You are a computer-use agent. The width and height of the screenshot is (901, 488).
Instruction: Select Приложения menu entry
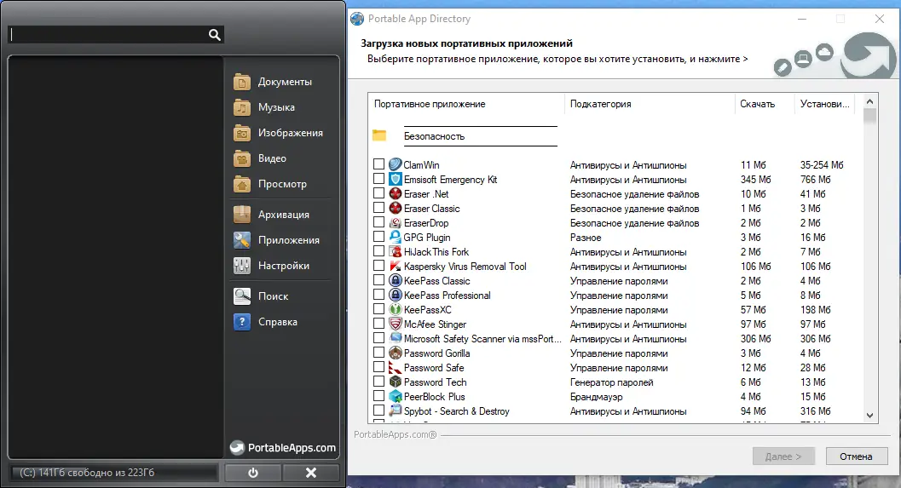tap(288, 240)
